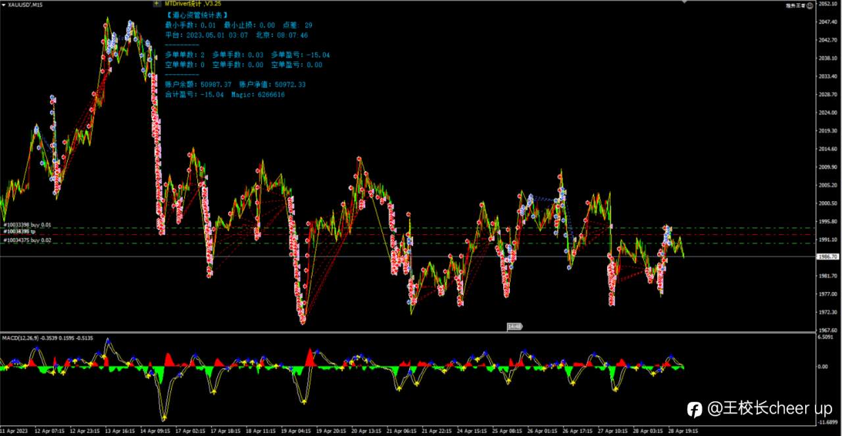Click the 14:48 time label tag

[514, 326]
